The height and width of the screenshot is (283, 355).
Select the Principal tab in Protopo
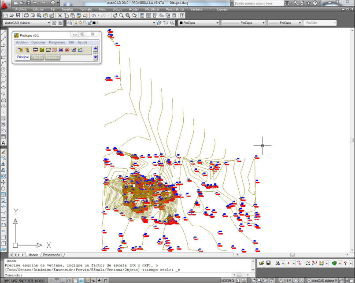tap(23, 57)
